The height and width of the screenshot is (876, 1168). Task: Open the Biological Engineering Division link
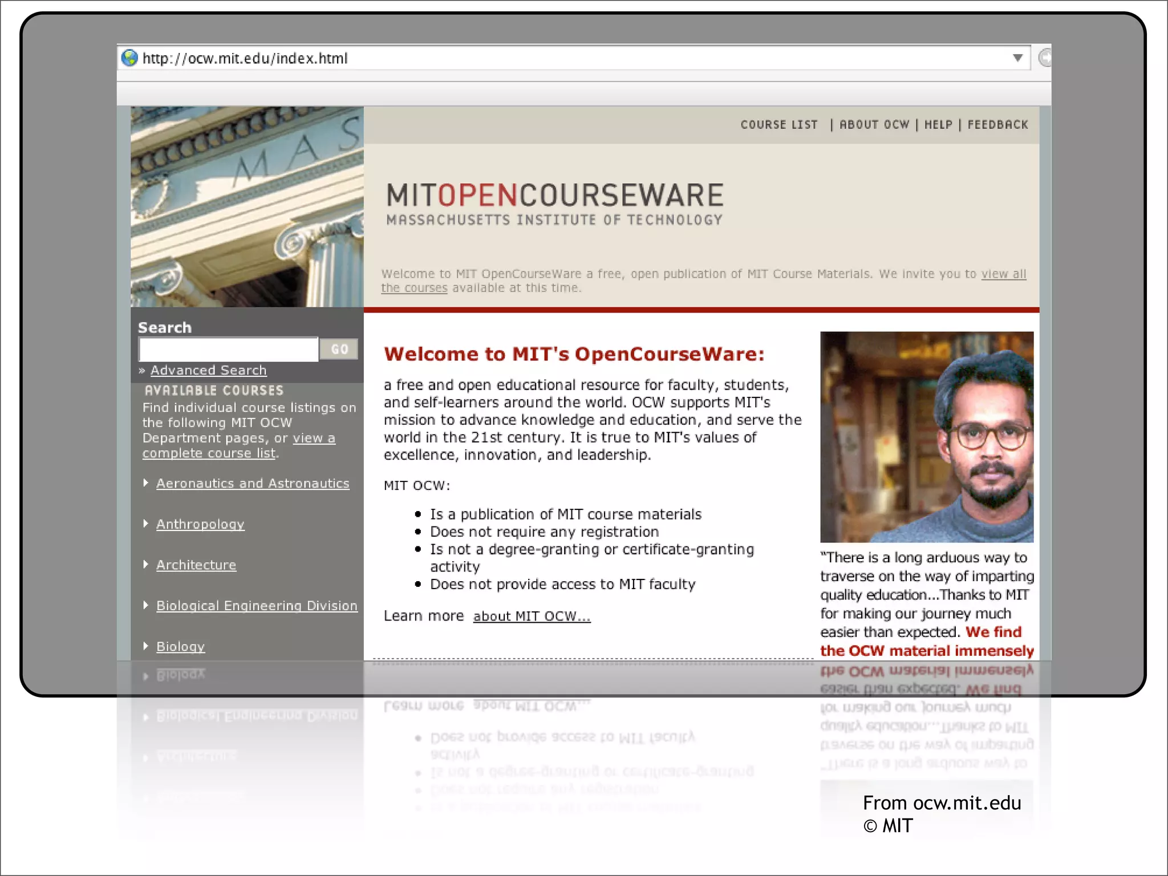(x=257, y=606)
